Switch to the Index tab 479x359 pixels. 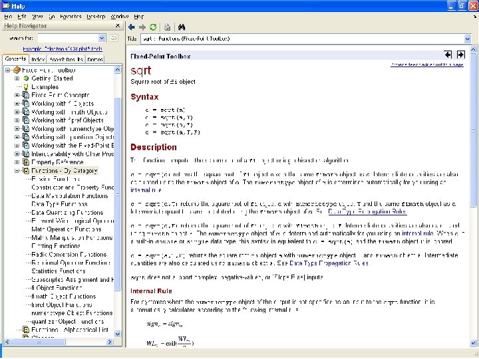(38, 60)
